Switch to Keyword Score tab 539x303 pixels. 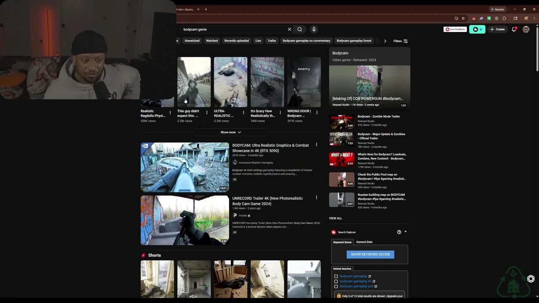pos(342,242)
